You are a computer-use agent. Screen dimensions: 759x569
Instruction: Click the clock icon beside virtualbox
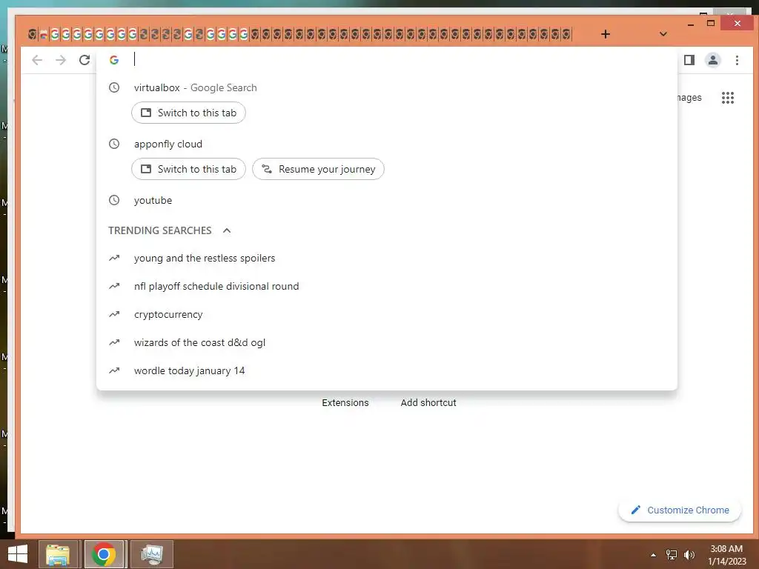tap(113, 87)
